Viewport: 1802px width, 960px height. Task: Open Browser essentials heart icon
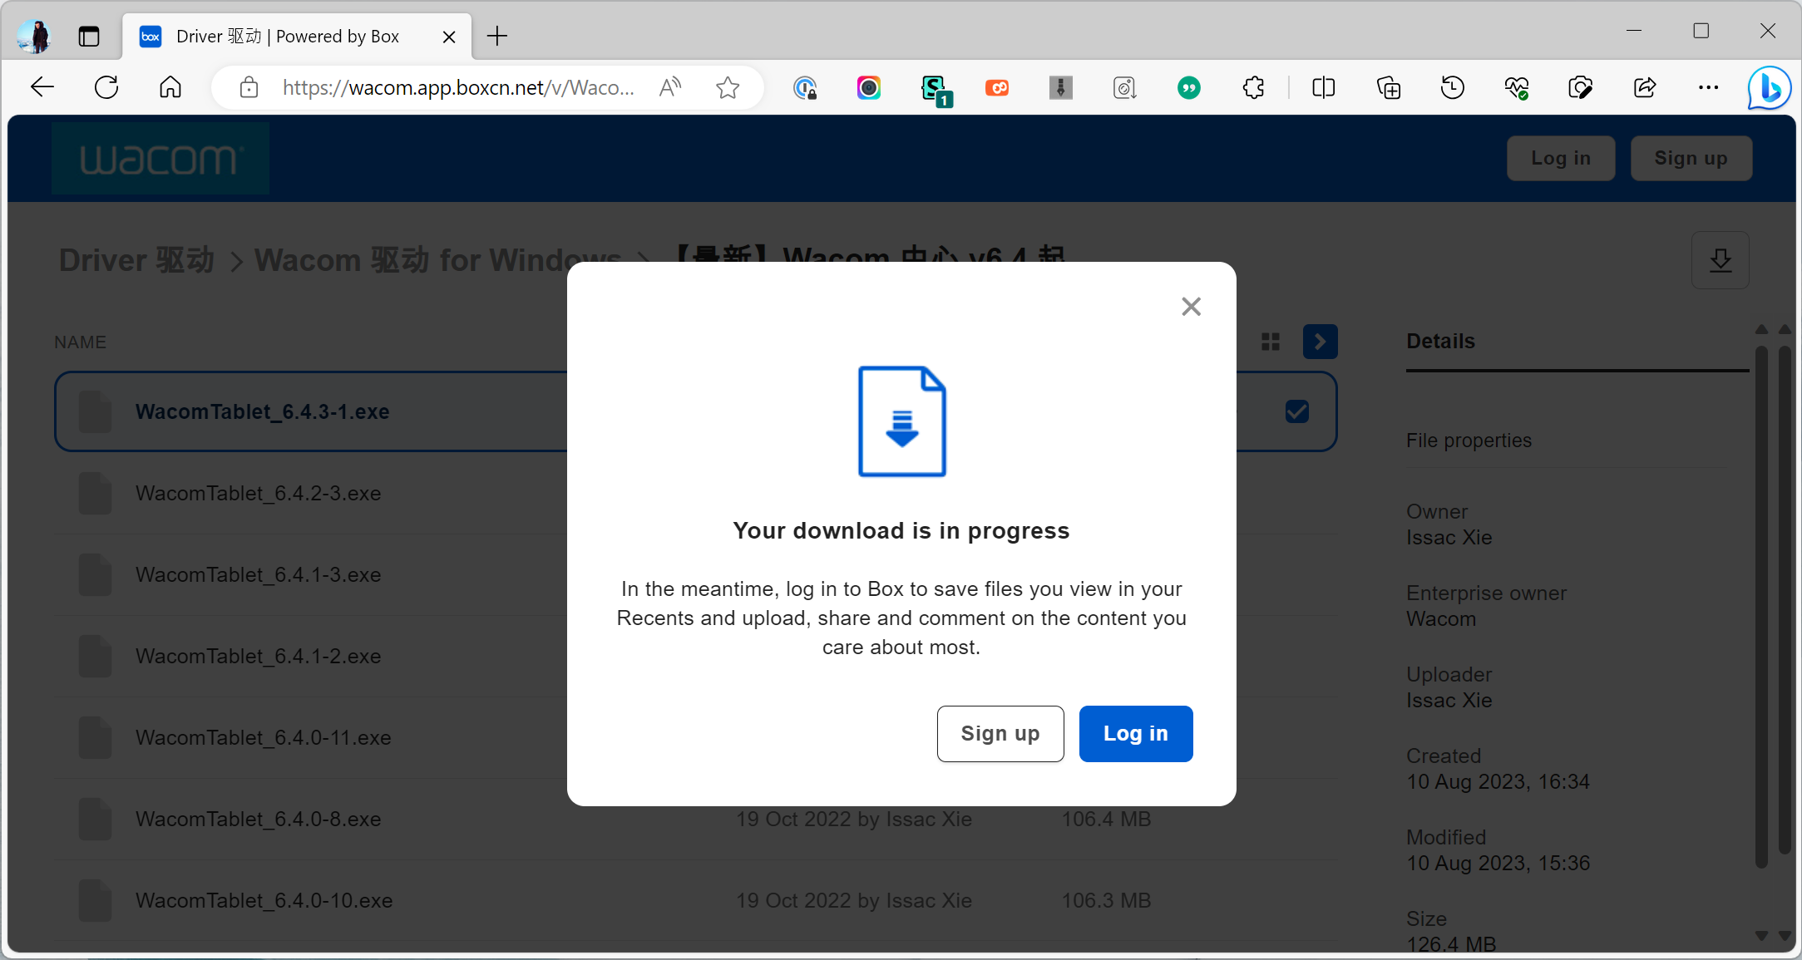[x=1517, y=87]
